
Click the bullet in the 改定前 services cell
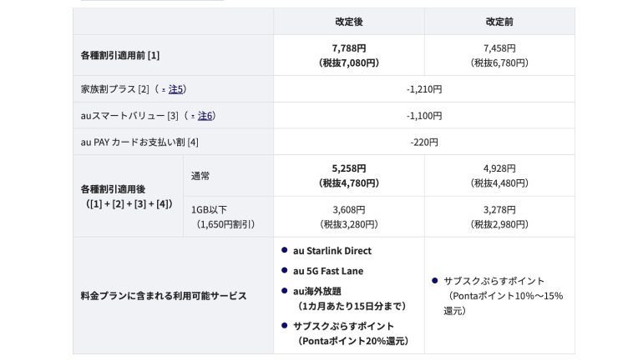(435, 280)
